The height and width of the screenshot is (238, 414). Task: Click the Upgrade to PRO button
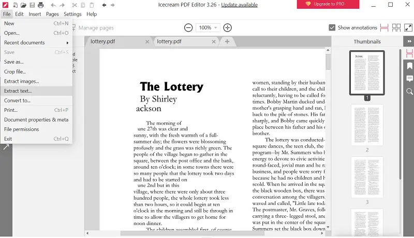coord(328,4)
